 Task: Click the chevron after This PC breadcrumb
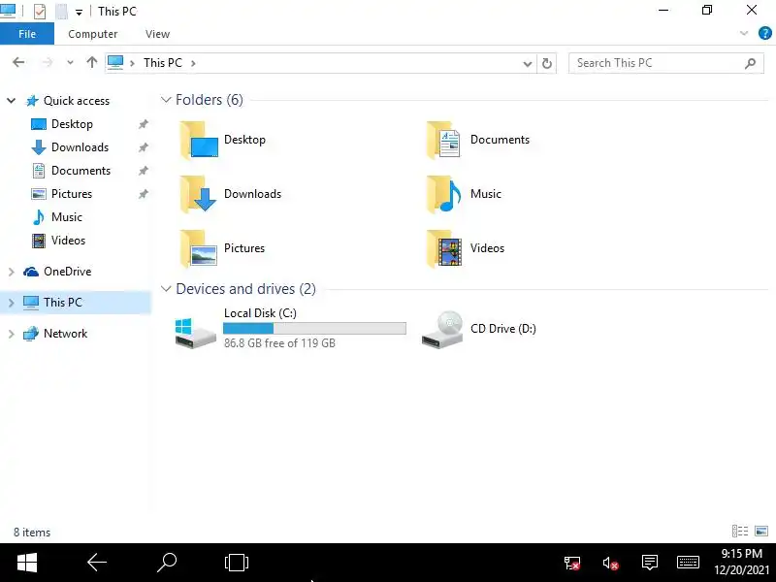(x=193, y=63)
